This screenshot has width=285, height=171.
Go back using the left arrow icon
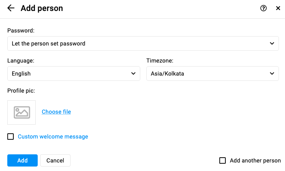tap(11, 8)
